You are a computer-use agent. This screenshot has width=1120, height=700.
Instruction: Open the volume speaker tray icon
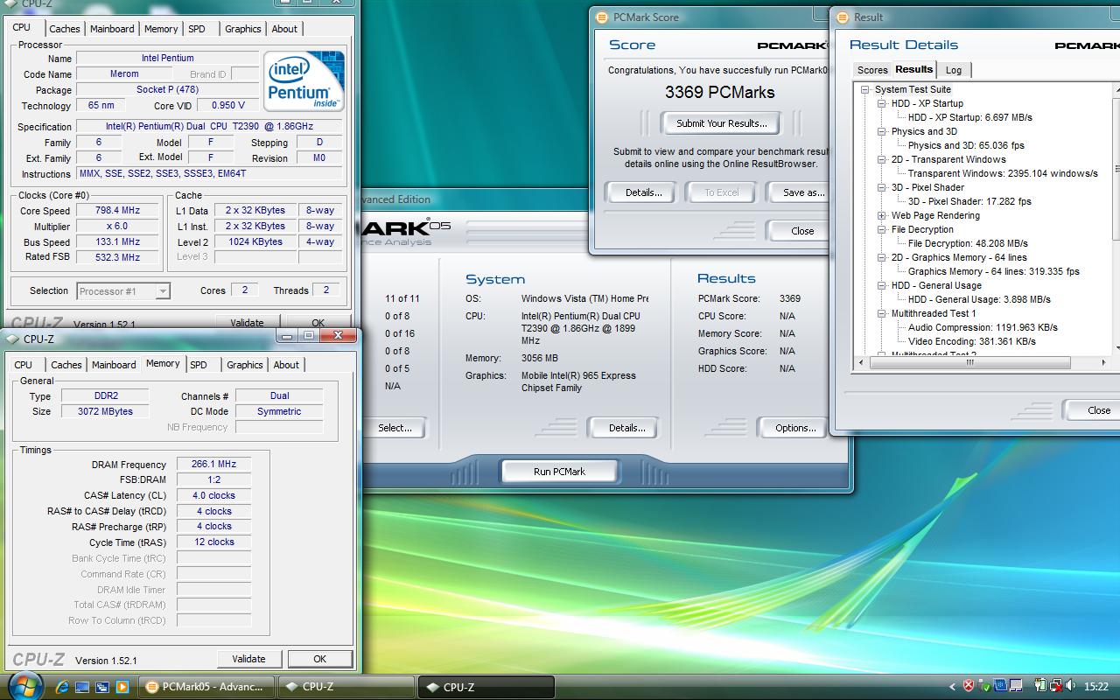pos(1071,686)
